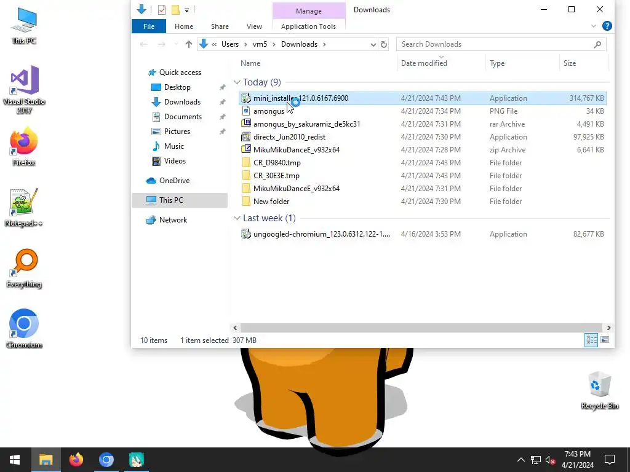Open the notification action center
This screenshot has height=472, width=630.
610,460
